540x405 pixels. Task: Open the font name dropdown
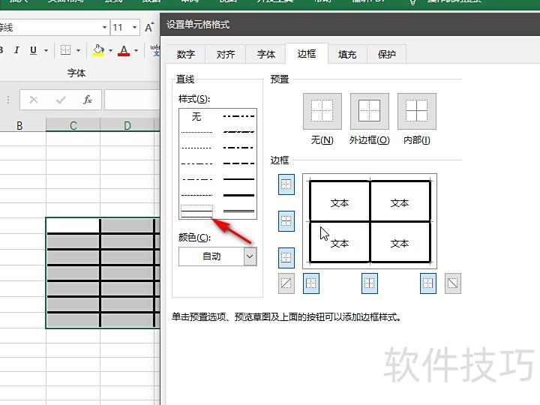(x=104, y=27)
